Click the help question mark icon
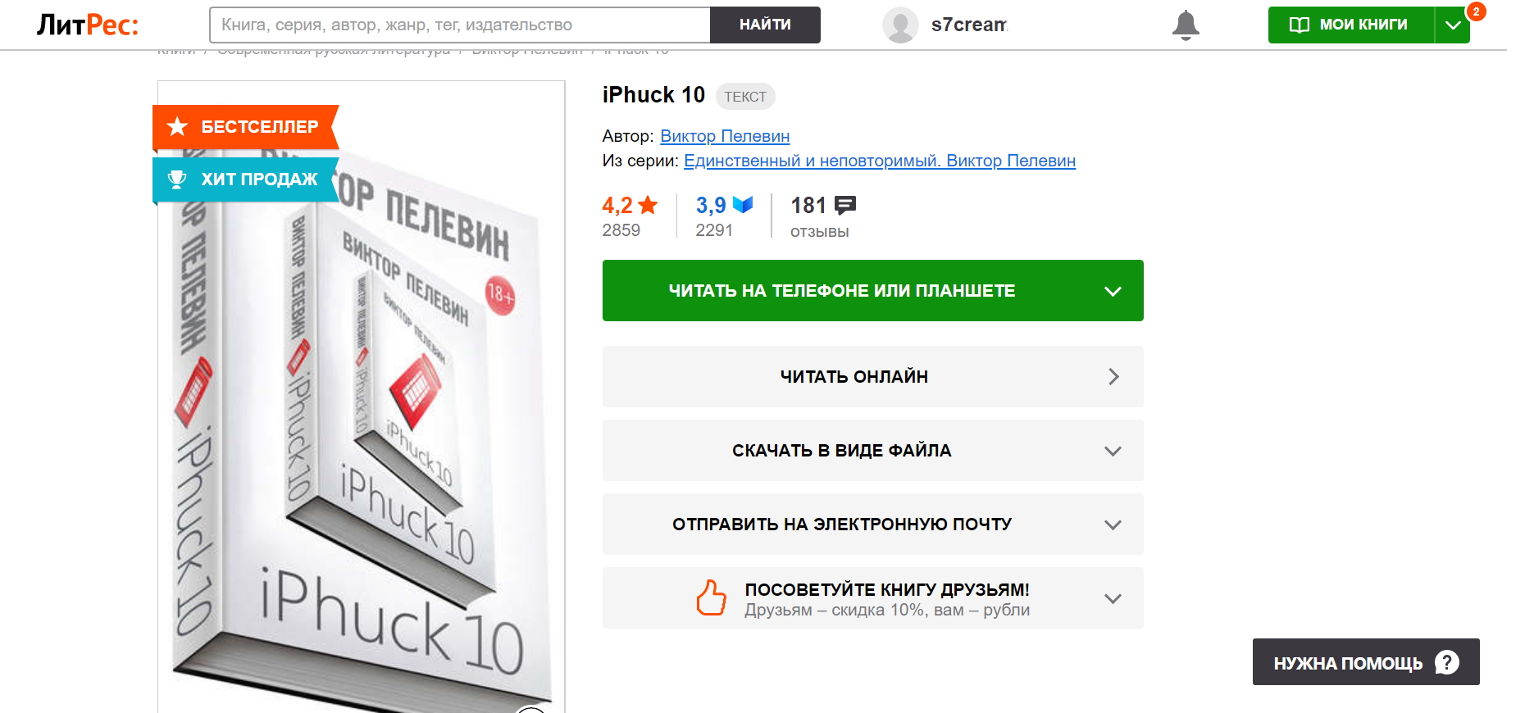Screen dimensions: 1525x713 coord(1447,662)
